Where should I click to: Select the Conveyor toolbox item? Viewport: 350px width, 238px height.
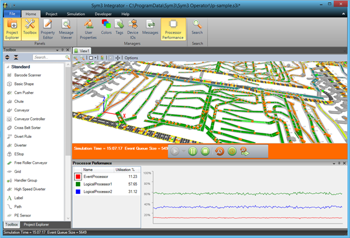(22, 110)
